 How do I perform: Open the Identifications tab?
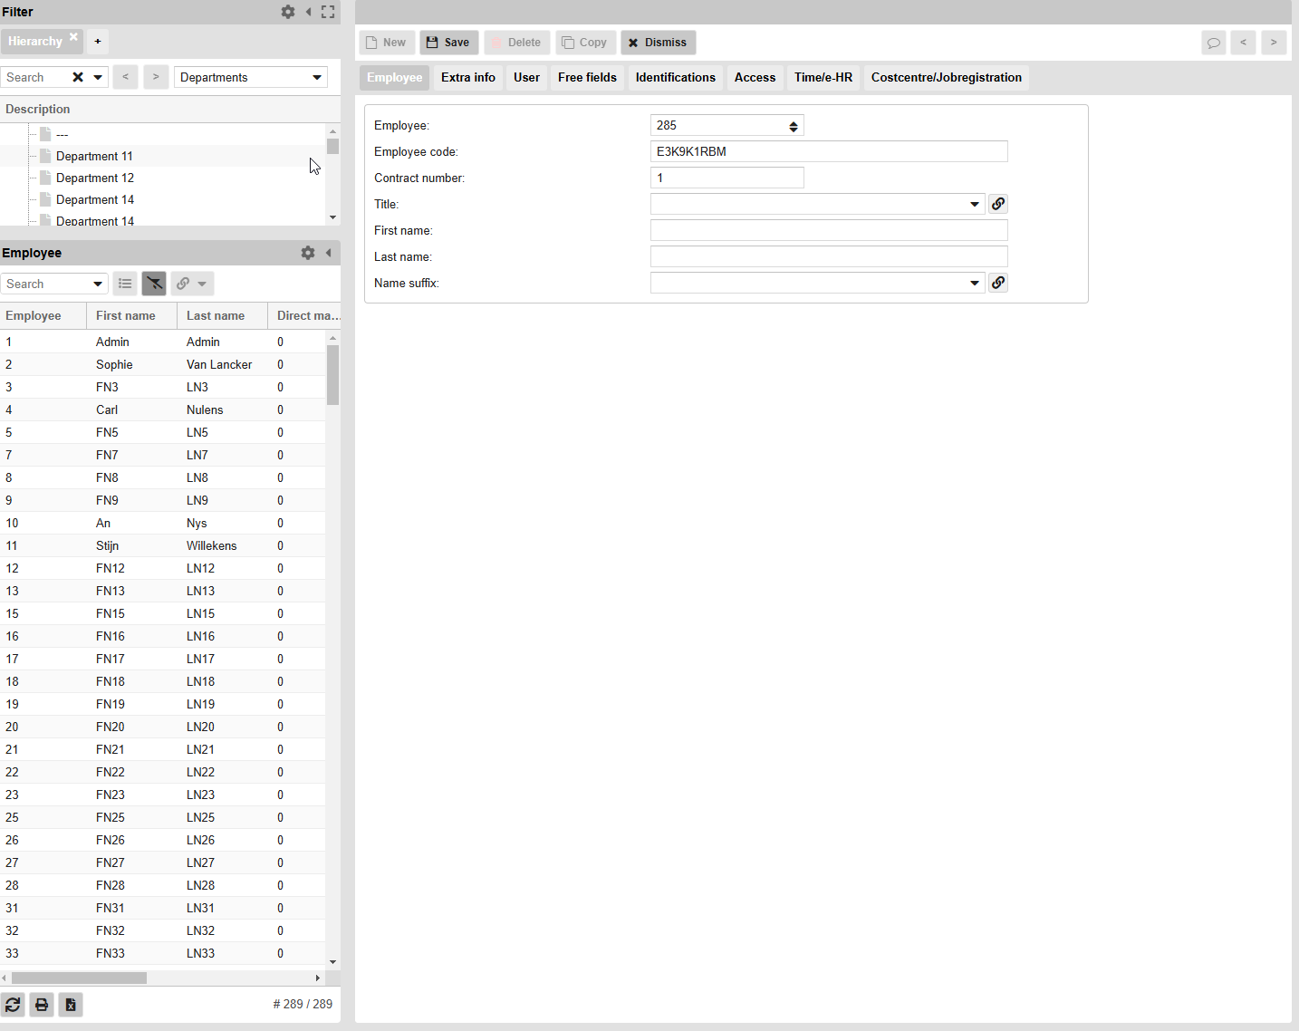[675, 78]
